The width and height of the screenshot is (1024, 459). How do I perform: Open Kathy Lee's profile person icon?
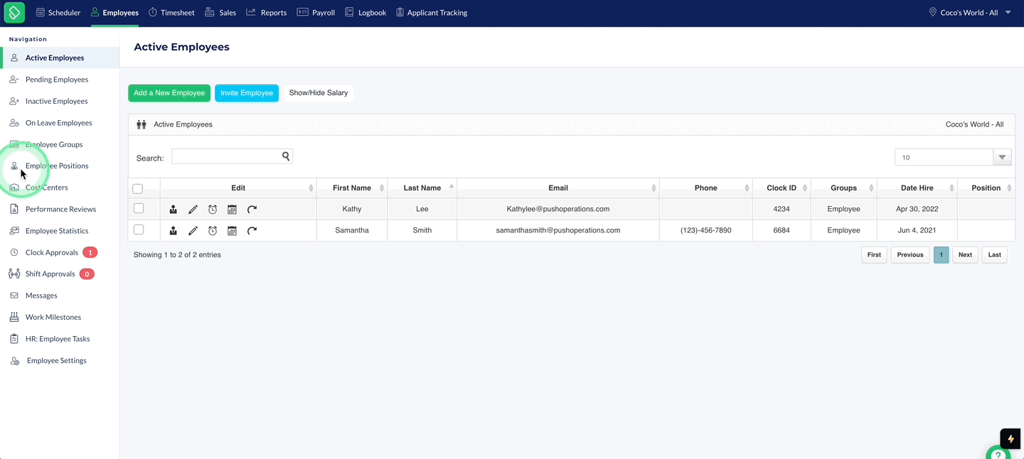(x=174, y=209)
